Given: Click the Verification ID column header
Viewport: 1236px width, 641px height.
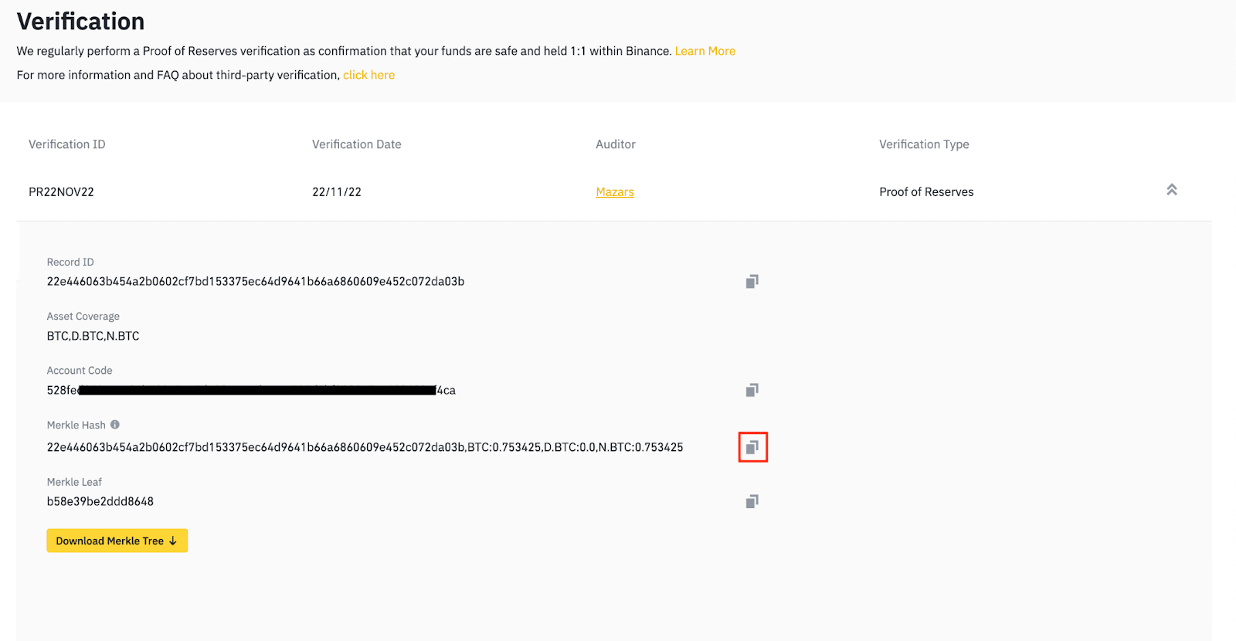Looking at the screenshot, I should tap(67, 144).
